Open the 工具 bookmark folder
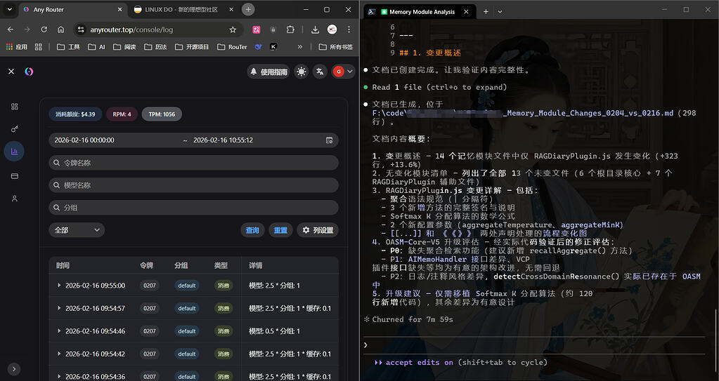This screenshot has height=381, width=719. click(x=68, y=47)
